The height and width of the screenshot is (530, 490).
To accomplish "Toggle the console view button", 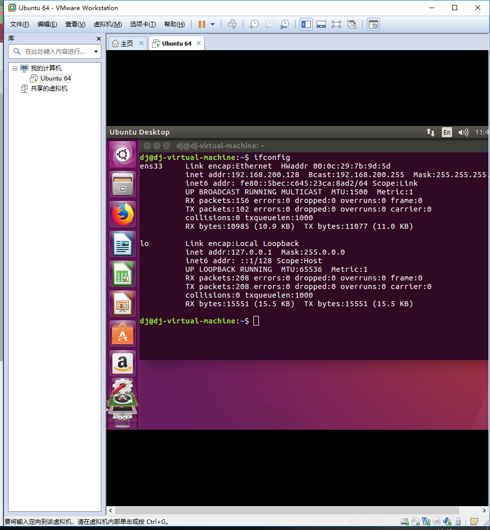I will (373, 24).
